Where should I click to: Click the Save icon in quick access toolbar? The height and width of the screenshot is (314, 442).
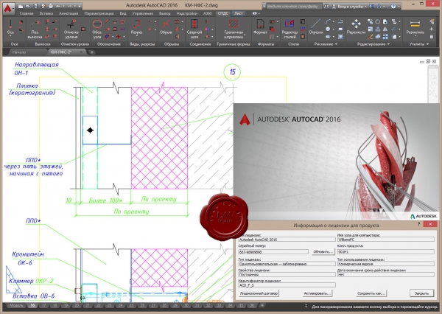[35, 6]
